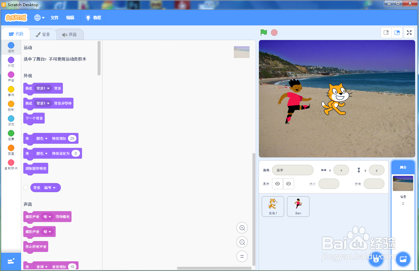Viewport: 419px width, 271px height.
Task: Enter full screen stage mode
Action: (409, 33)
